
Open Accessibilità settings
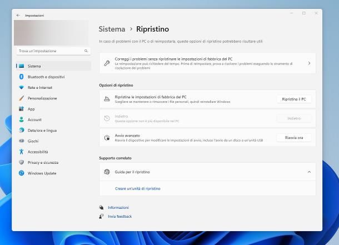click(x=53, y=152)
